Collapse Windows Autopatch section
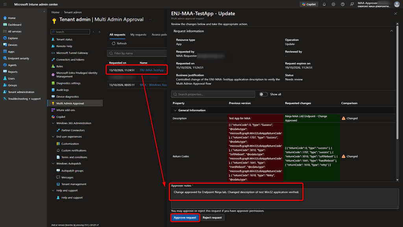Image resolution: width=403 pixels, height=227 pixels. click(x=53, y=164)
